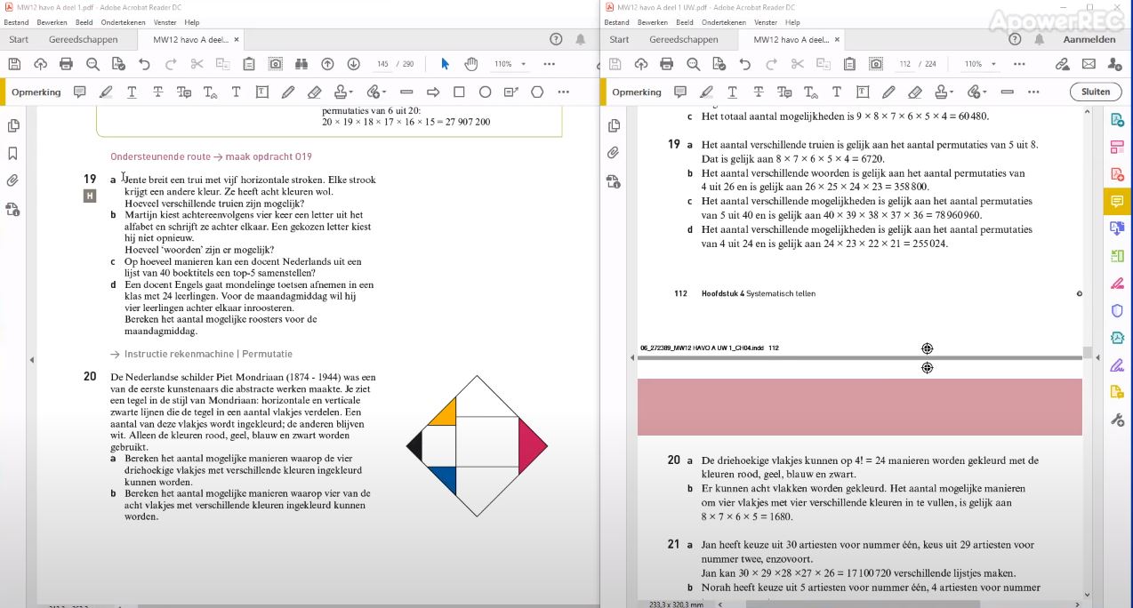Choose the eraser tool in left window

click(x=314, y=92)
